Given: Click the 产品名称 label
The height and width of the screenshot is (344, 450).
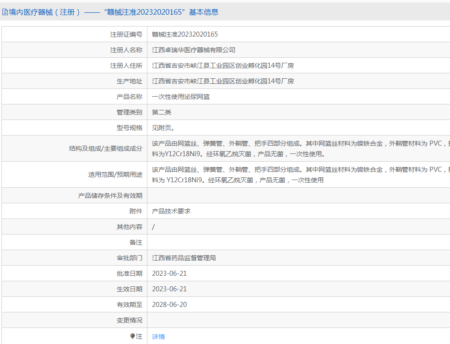Looking at the screenshot, I should [130, 97].
